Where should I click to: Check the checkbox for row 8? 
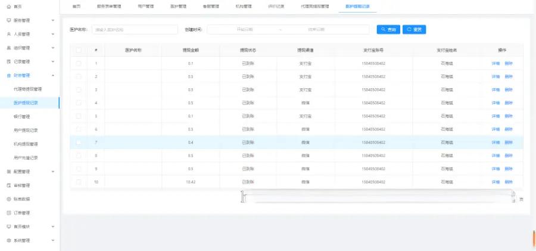[79, 156]
